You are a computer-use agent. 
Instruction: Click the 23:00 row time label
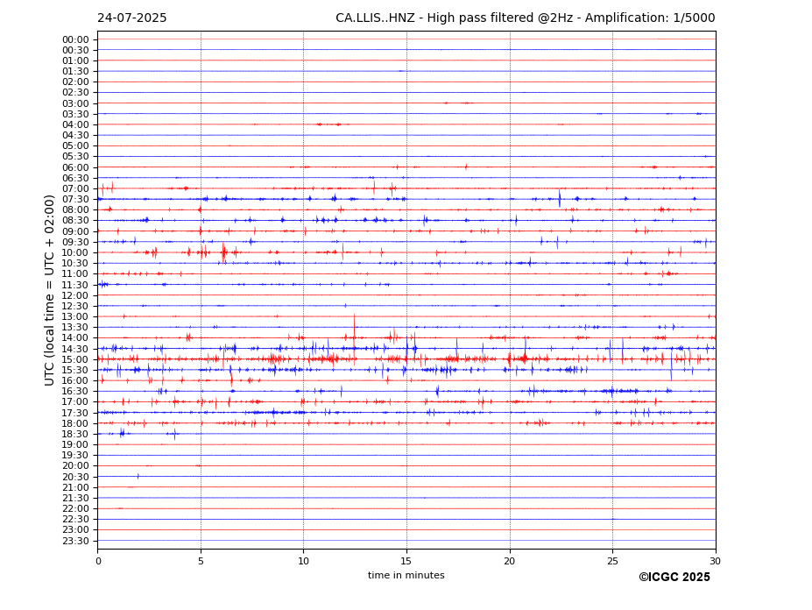(75, 530)
